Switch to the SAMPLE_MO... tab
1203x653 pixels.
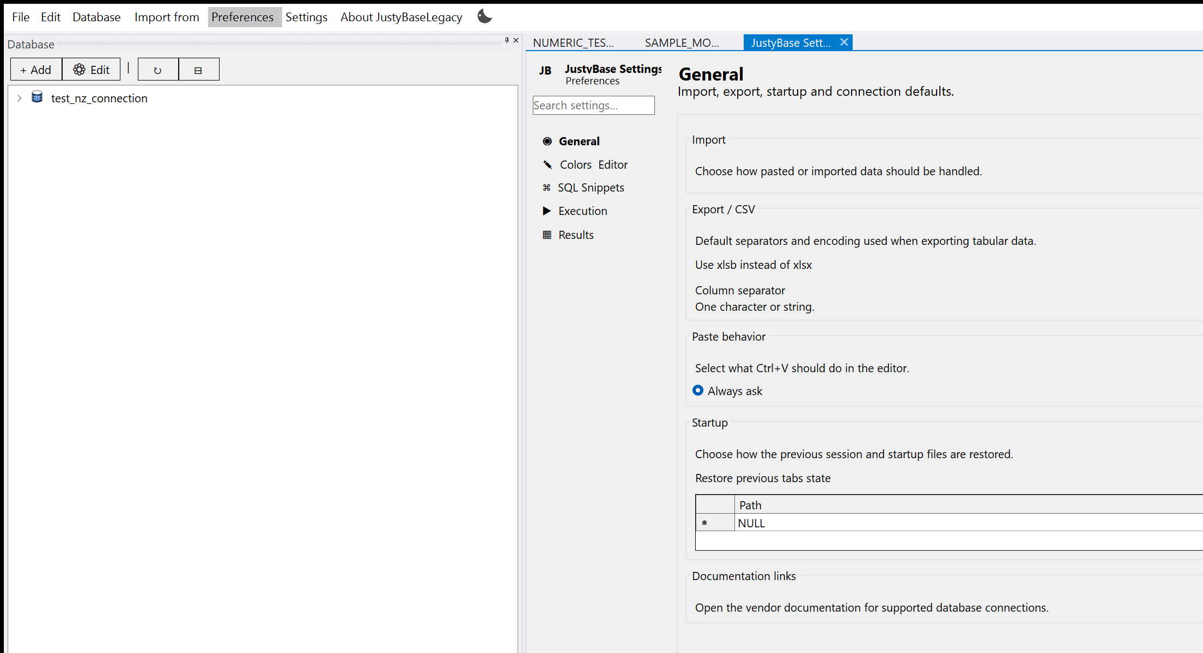pos(682,42)
